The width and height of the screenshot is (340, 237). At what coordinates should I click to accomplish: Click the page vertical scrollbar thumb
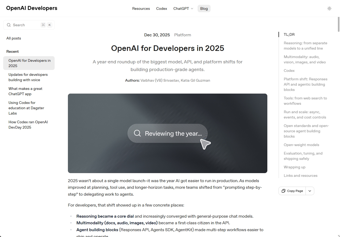[x=338, y=24]
